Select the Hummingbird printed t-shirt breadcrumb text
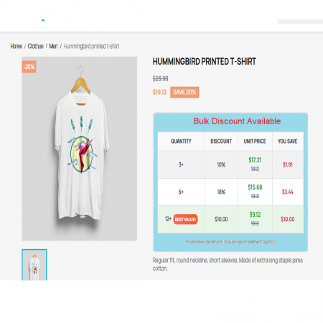The width and height of the screenshot is (323, 323). 91,46
